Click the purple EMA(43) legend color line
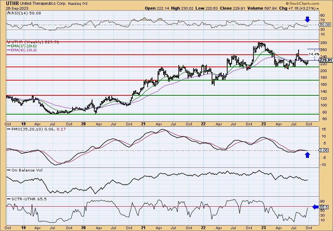This screenshot has height=231, width=333. (9, 50)
